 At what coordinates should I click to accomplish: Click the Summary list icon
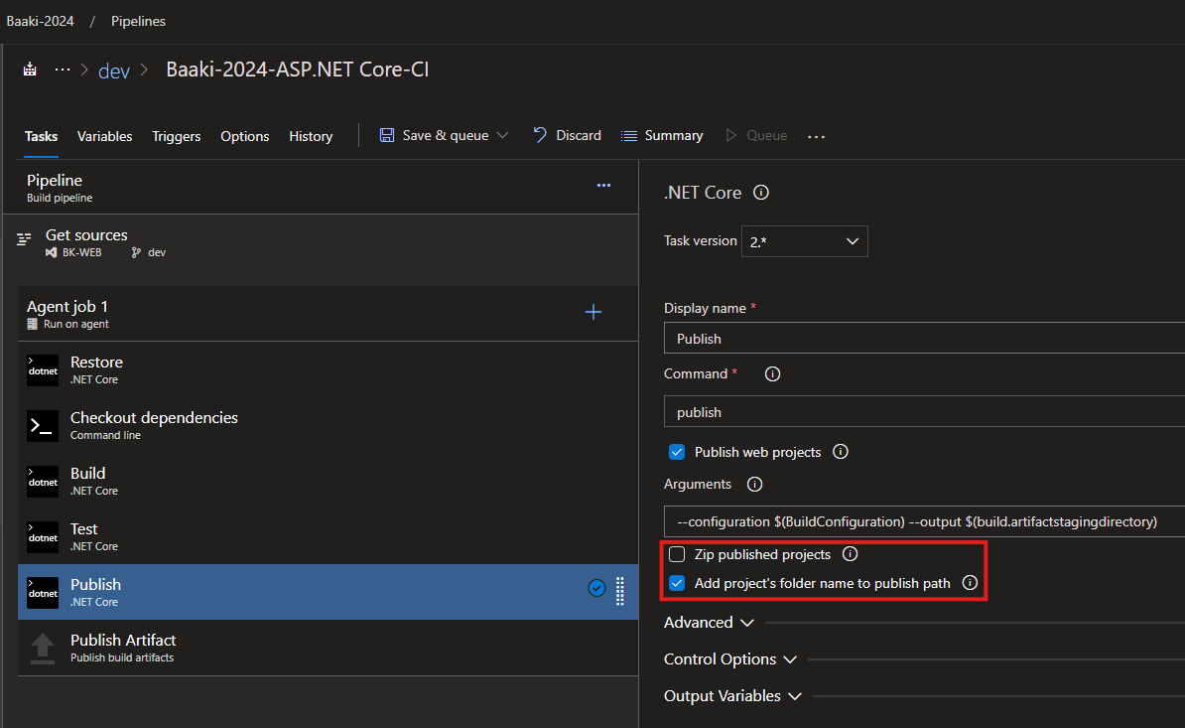click(x=629, y=136)
